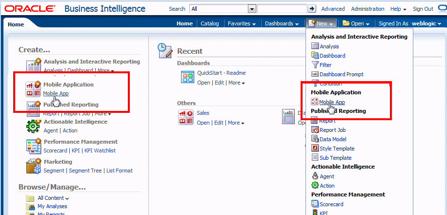447x215 pixels.
Task: Click the Performance Management icon under Create
Action: [34, 146]
